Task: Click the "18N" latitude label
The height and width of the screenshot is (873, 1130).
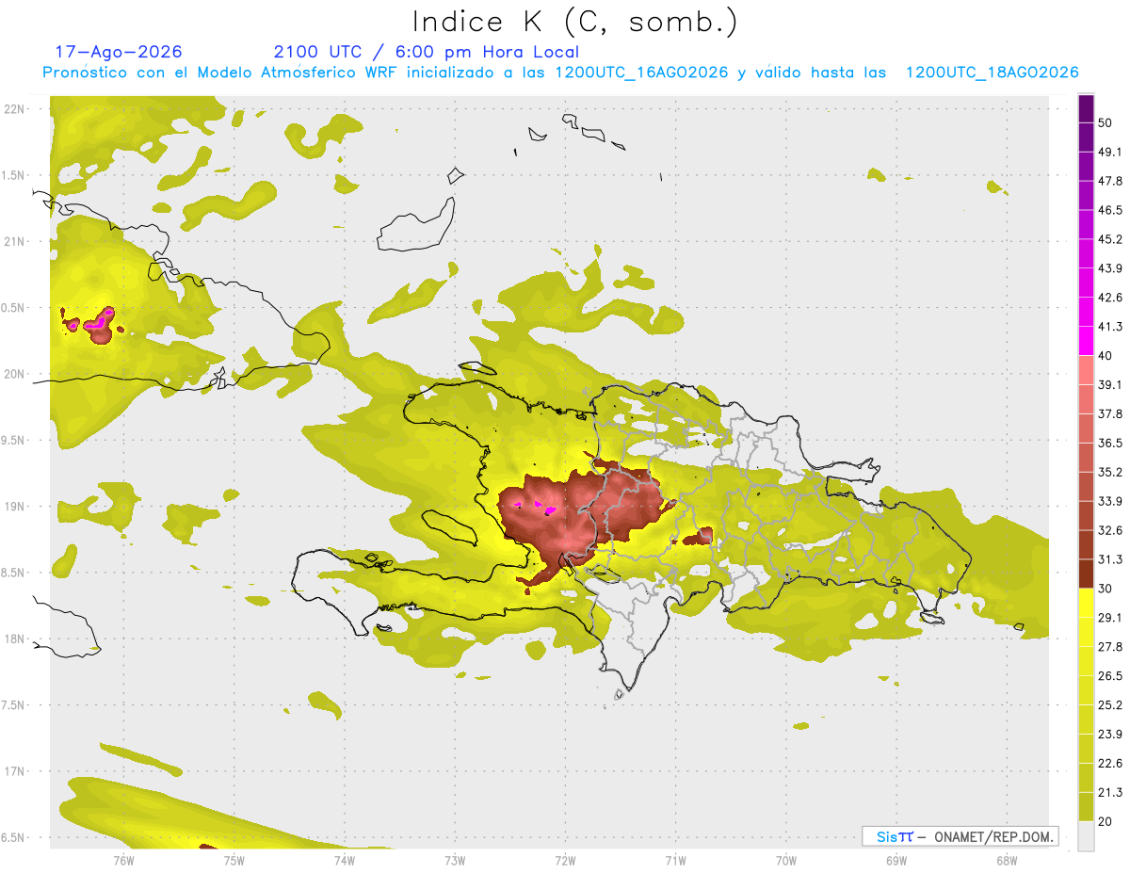Action: (14, 639)
